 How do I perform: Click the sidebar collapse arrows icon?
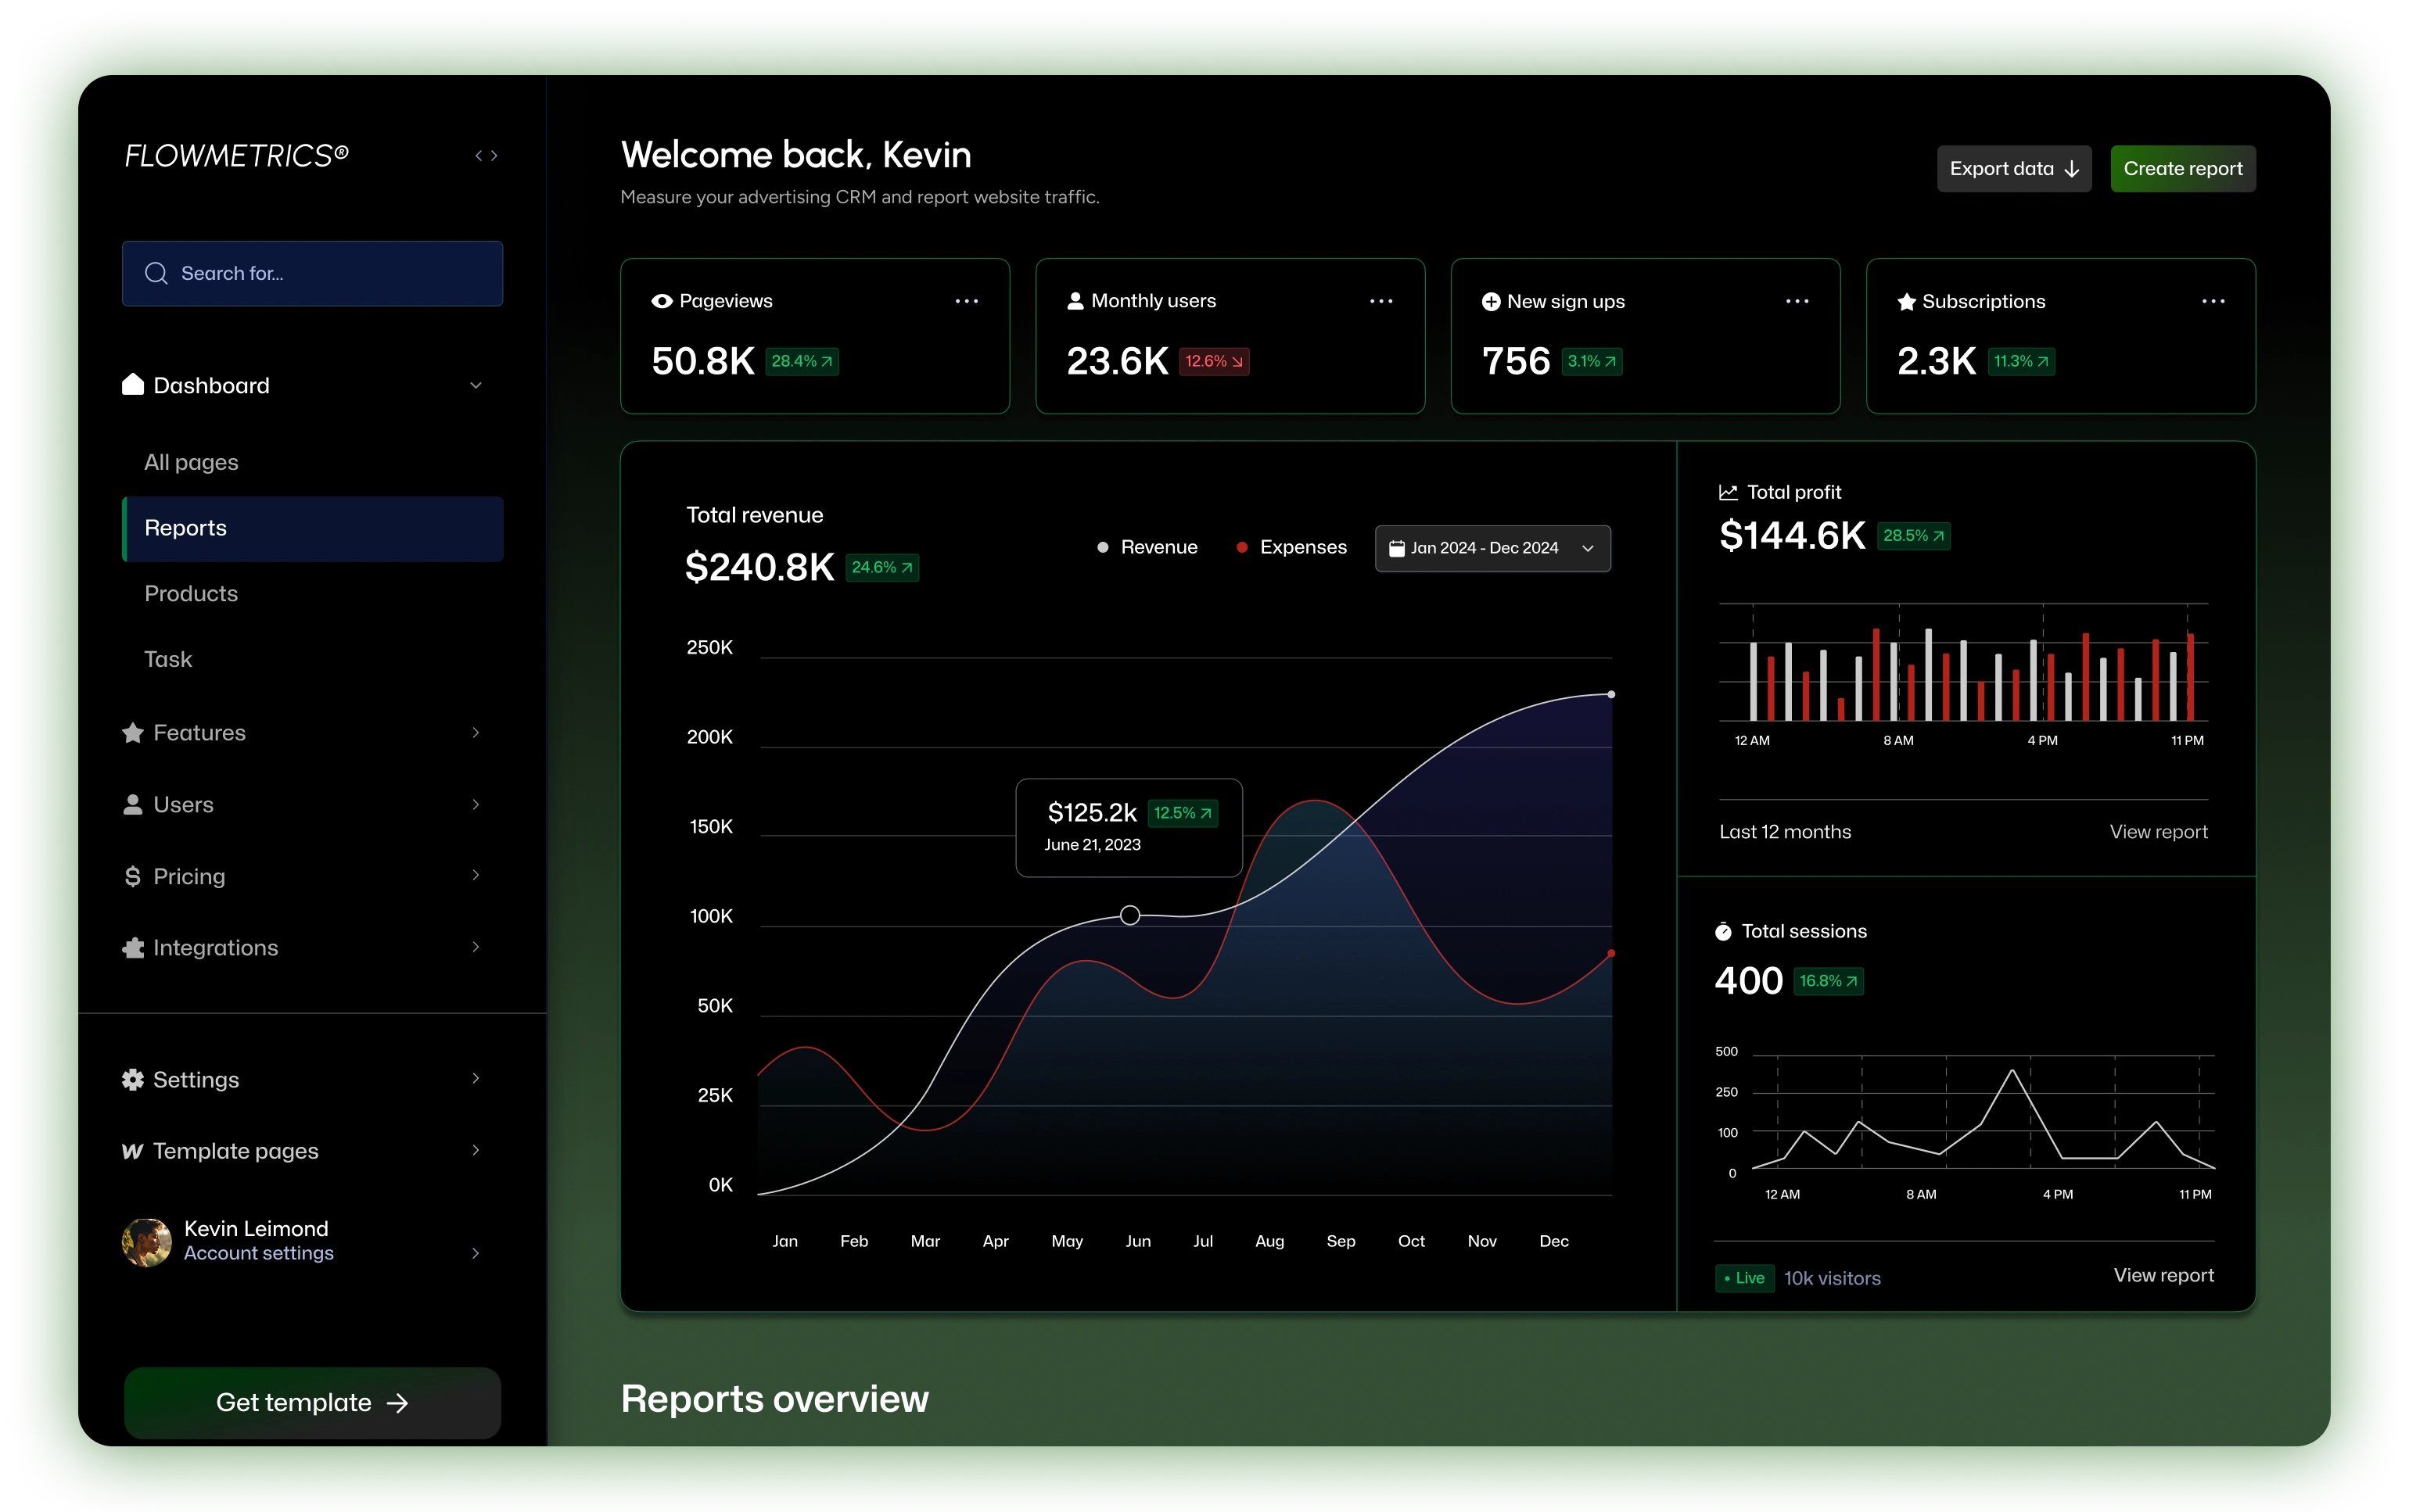click(x=486, y=155)
